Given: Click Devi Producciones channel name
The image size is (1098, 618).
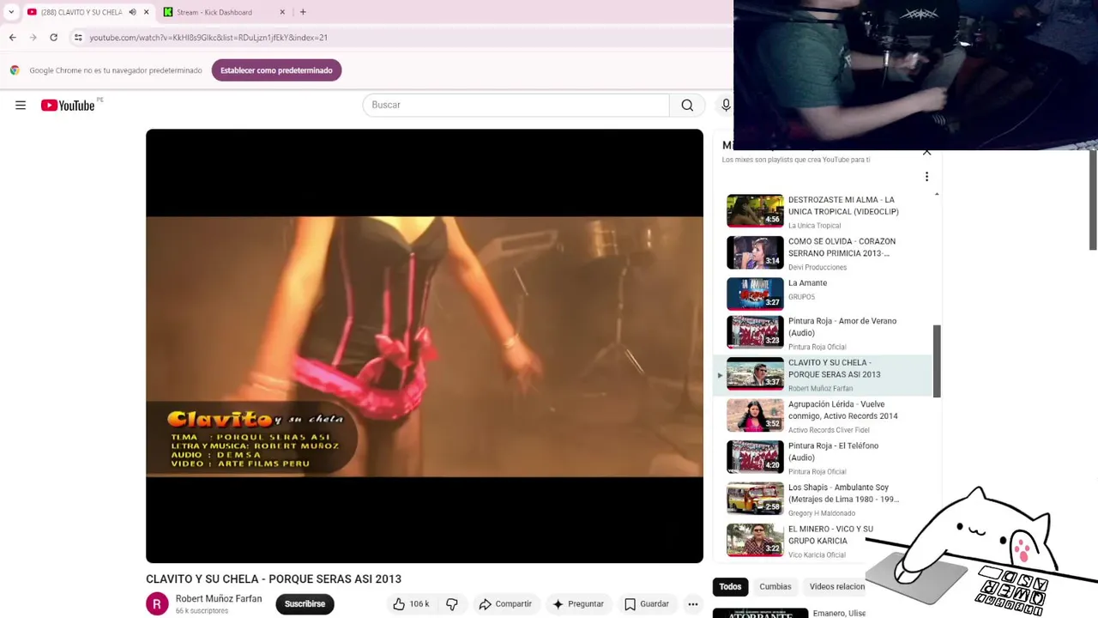Looking at the screenshot, I should coord(817,268).
